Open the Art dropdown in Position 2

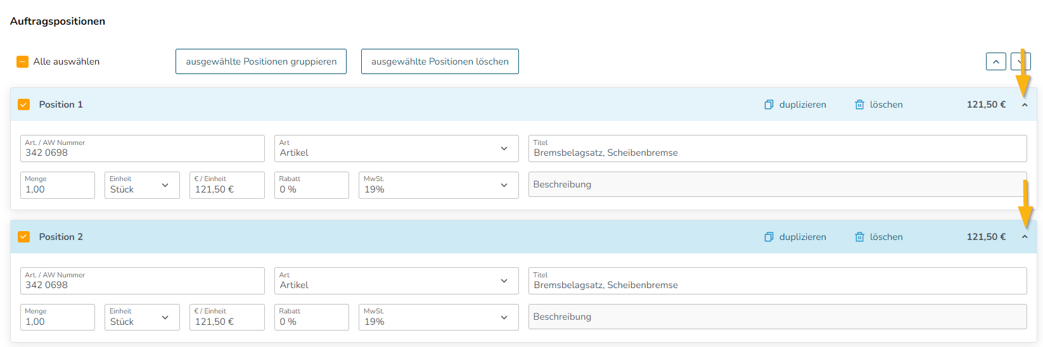click(x=397, y=281)
